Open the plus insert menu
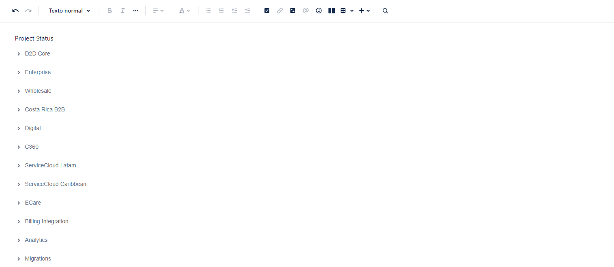Image resolution: width=614 pixels, height=267 pixels. 365,11
